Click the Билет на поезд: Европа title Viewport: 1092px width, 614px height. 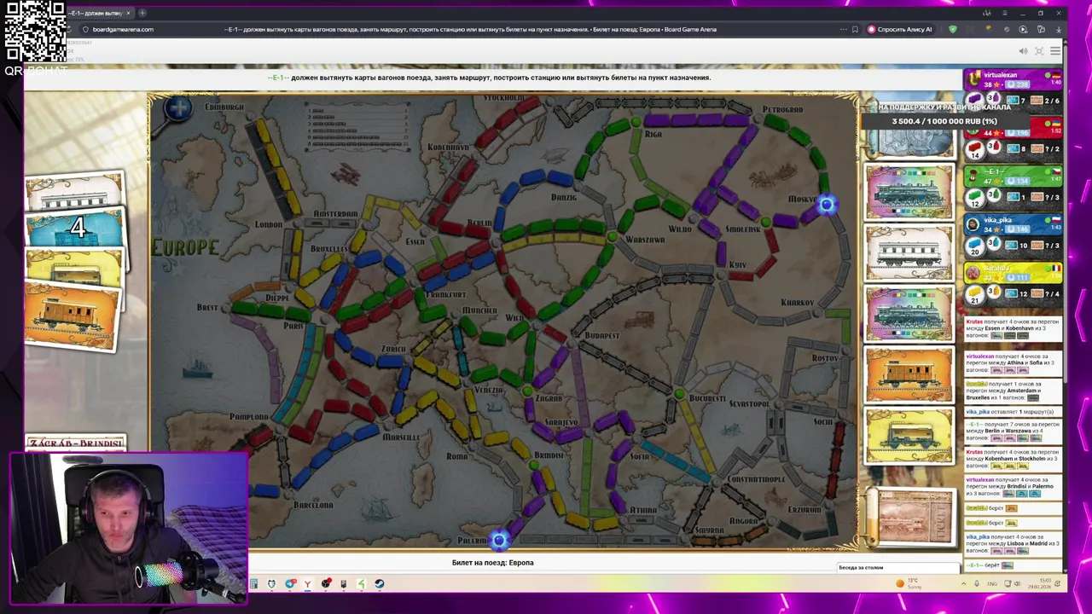pyautogui.click(x=492, y=563)
